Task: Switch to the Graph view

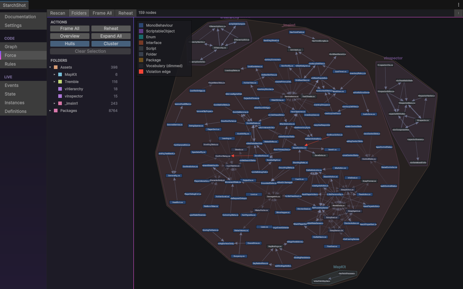Action: coord(24,47)
